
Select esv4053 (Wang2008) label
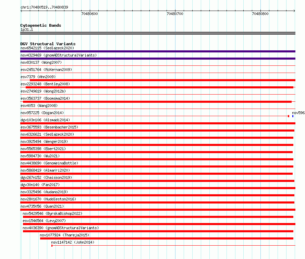(39, 106)
